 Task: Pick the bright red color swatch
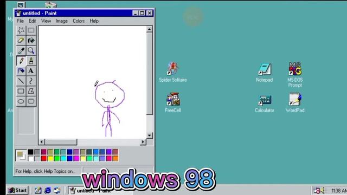pyautogui.click(x=44, y=158)
